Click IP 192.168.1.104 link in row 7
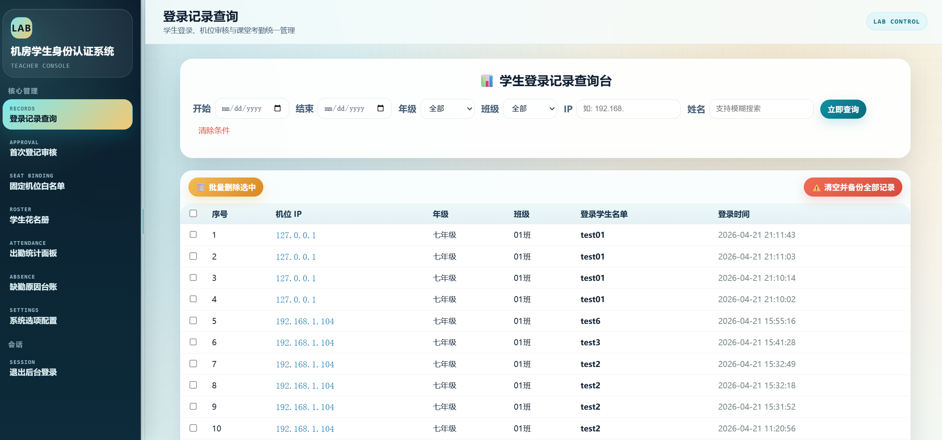The width and height of the screenshot is (942, 440). 305,364
